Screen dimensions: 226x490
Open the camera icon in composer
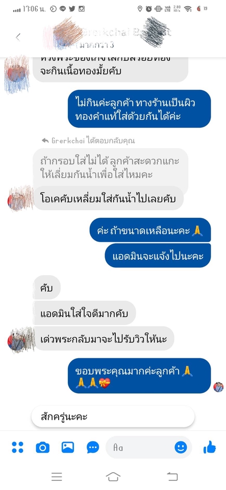coord(43,448)
